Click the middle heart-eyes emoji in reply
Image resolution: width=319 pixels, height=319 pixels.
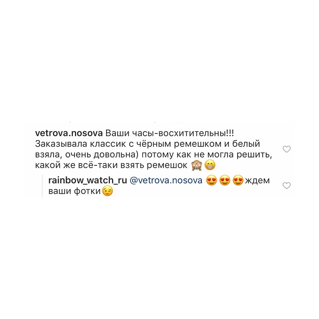click(x=225, y=180)
